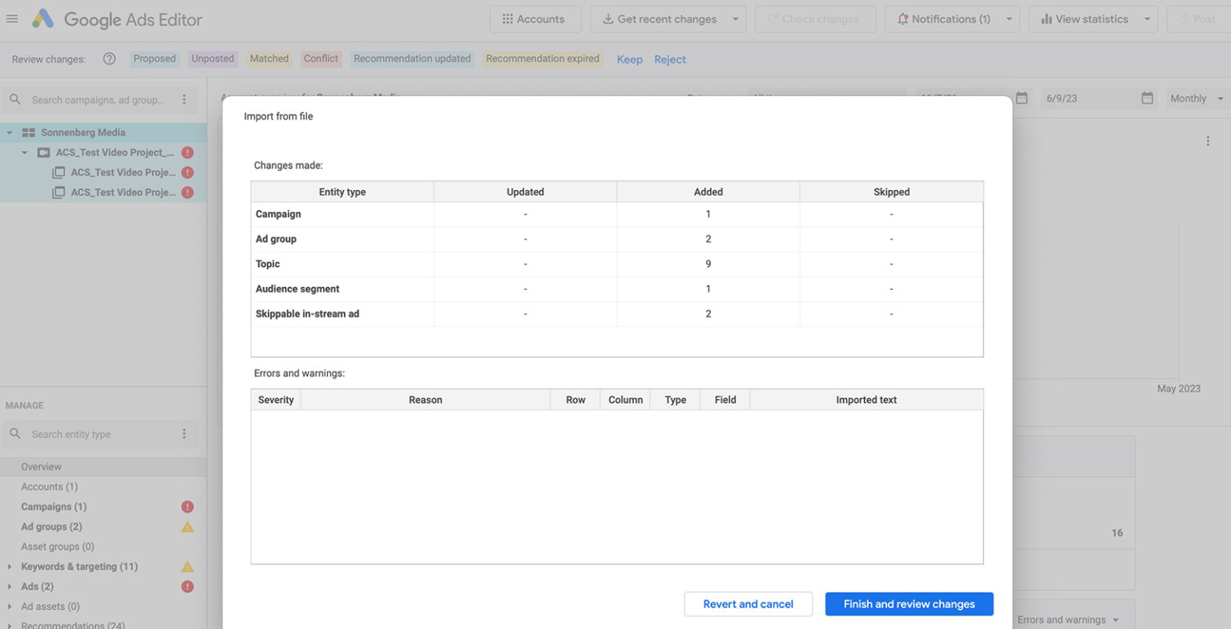Screen dimensions: 1231x629
Task: Select Recommendation updated filter
Action: click(413, 58)
